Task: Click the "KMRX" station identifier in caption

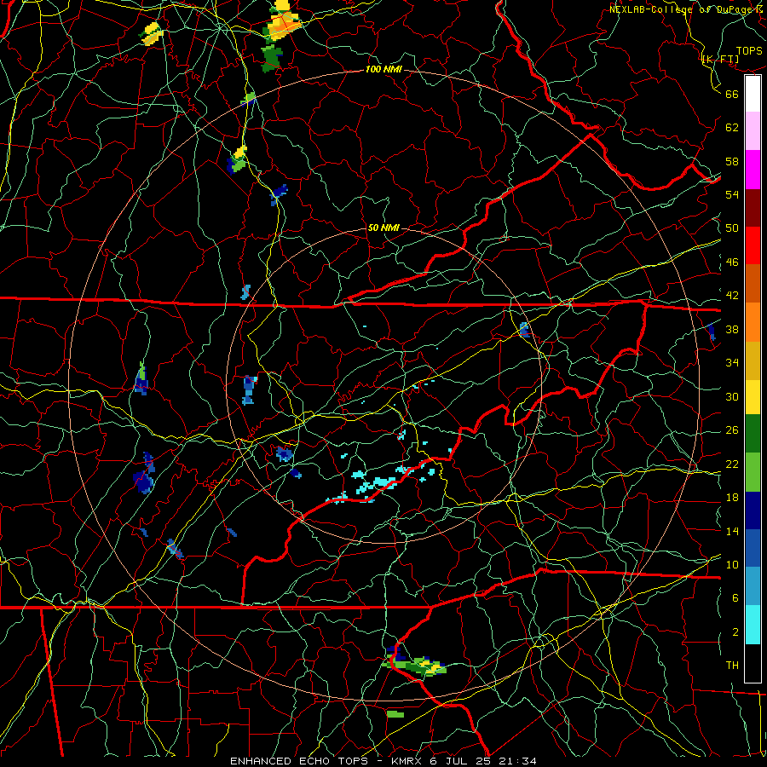Action: tap(407, 761)
